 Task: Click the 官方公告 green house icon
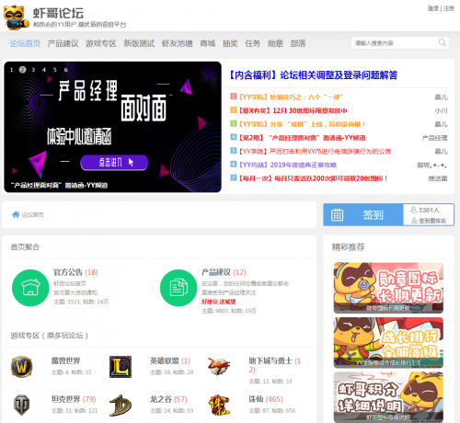pyautogui.click(x=30, y=288)
